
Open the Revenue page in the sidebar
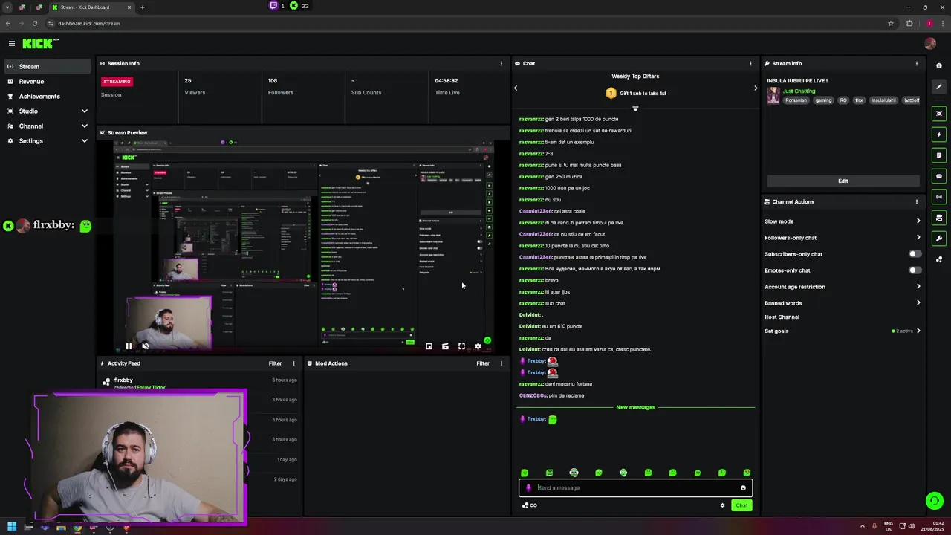pyautogui.click(x=48, y=82)
